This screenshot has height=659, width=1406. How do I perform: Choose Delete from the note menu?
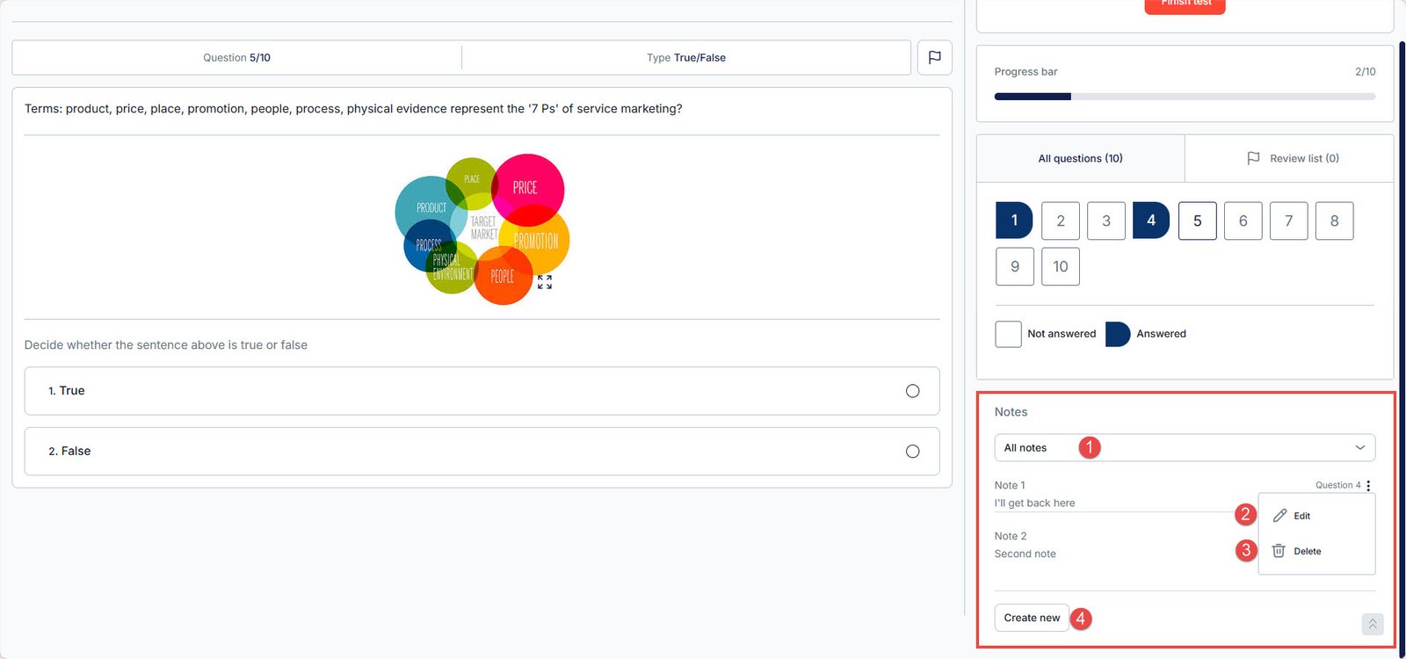click(x=1307, y=552)
